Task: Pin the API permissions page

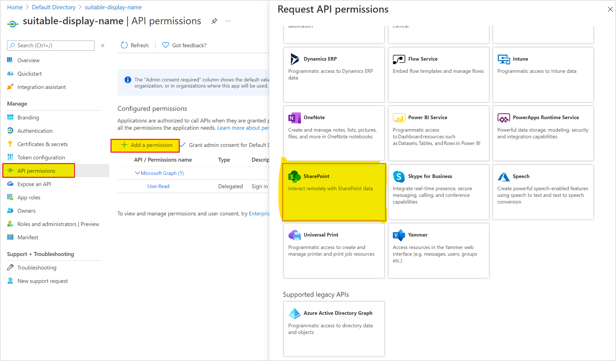Action: 214,21
